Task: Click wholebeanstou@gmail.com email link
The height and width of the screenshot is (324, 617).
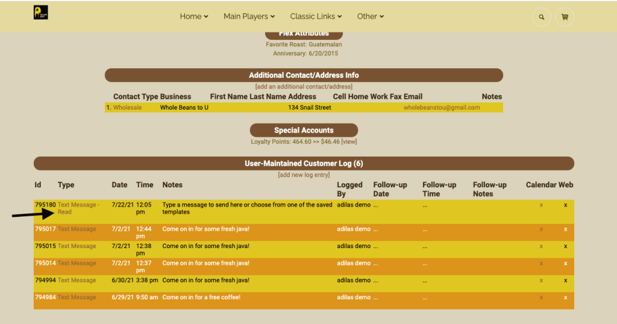Action: click(442, 107)
